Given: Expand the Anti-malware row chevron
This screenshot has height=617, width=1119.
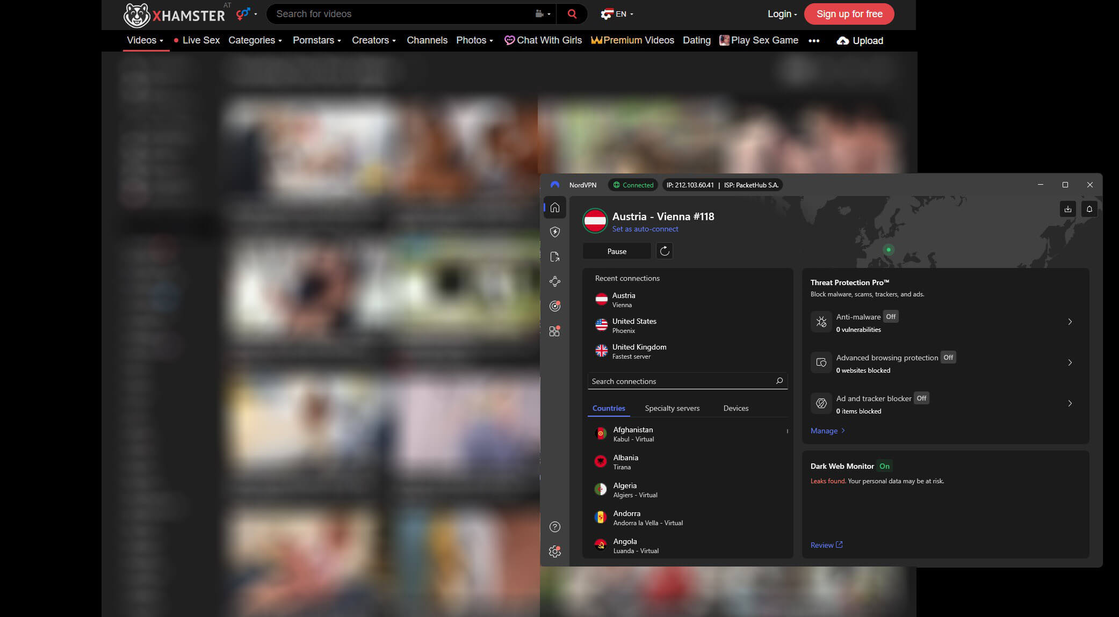Looking at the screenshot, I should coord(1070,322).
